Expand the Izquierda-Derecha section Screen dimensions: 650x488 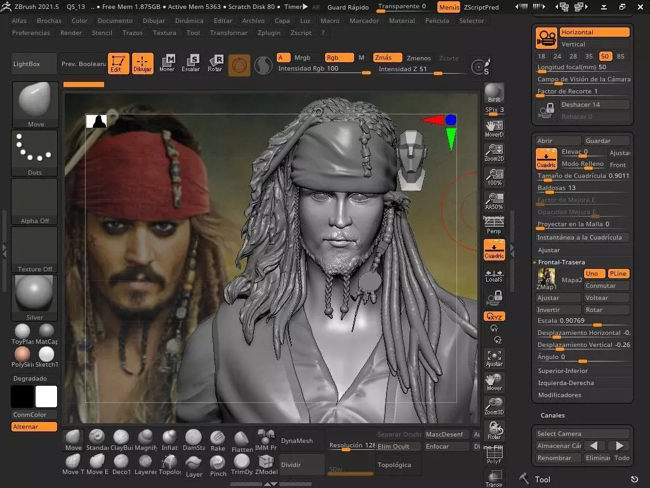pos(566,383)
